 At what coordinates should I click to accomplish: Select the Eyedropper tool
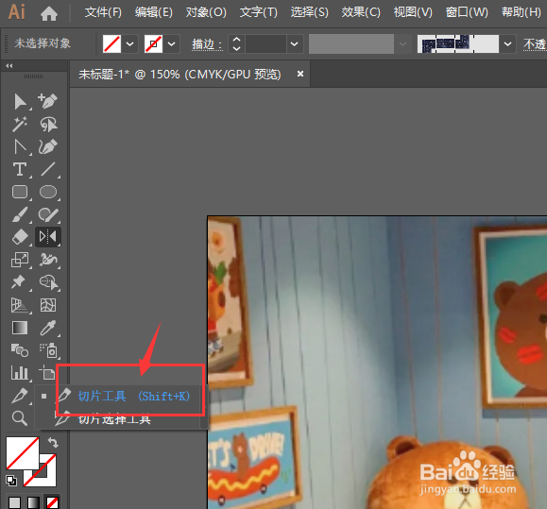[x=48, y=328]
